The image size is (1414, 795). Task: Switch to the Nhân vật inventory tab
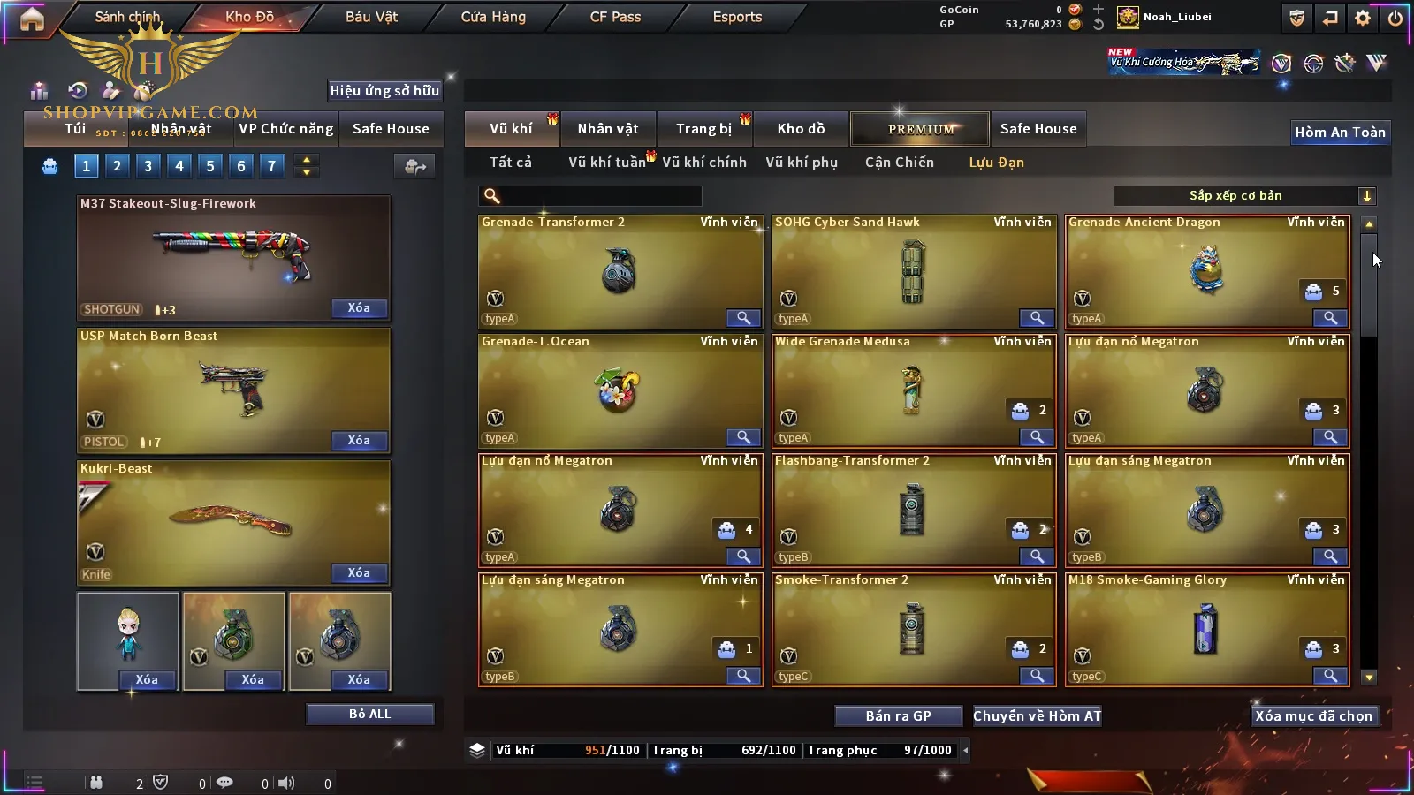pos(608,129)
